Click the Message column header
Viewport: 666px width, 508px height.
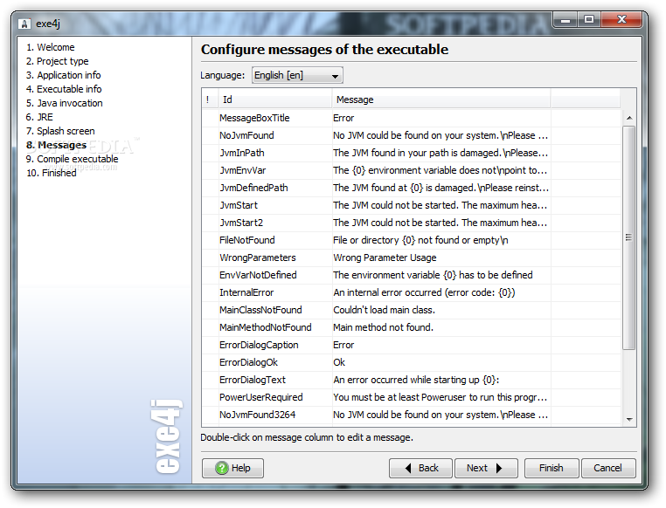pyautogui.click(x=441, y=100)
